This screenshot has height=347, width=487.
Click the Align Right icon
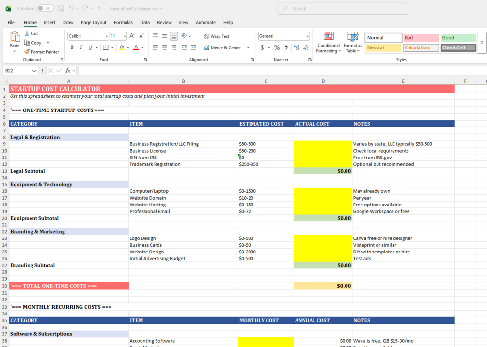pyautogui.click(x=174, y=47)
